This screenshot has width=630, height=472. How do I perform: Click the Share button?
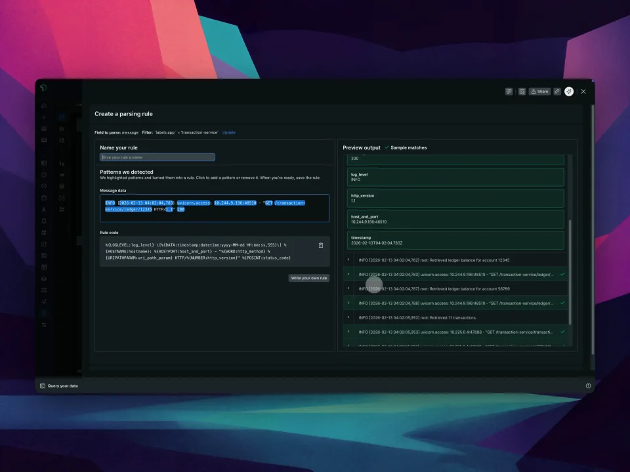(539, 92)
